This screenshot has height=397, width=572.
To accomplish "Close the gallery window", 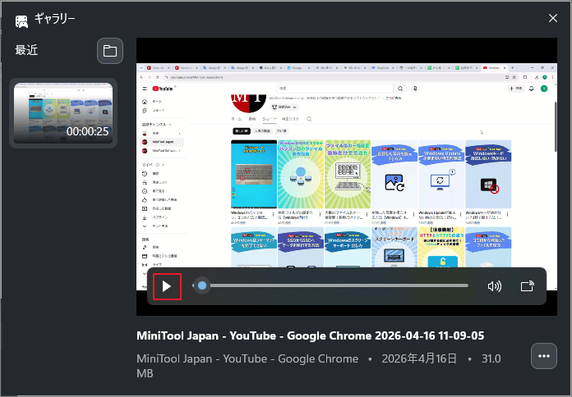I will point(553,18).
